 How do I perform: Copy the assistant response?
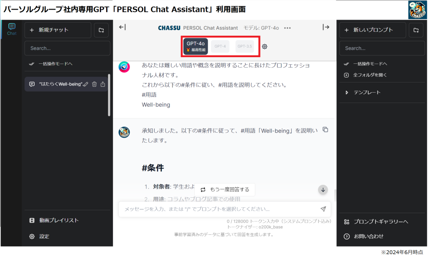point(325,130)
